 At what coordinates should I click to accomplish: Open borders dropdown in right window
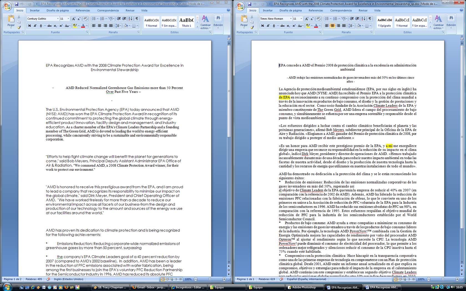click(x=370, y=26)
